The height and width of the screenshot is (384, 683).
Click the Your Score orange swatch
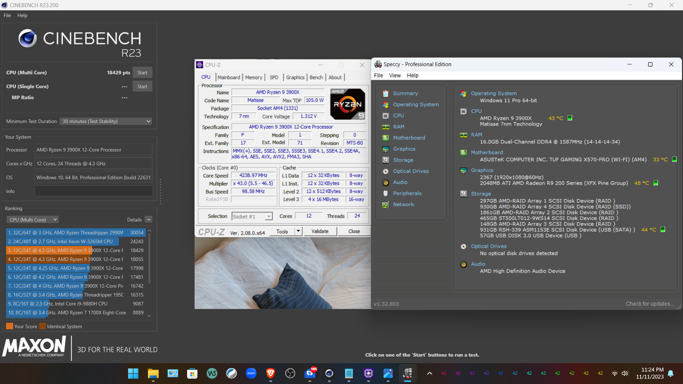point(10,326)
